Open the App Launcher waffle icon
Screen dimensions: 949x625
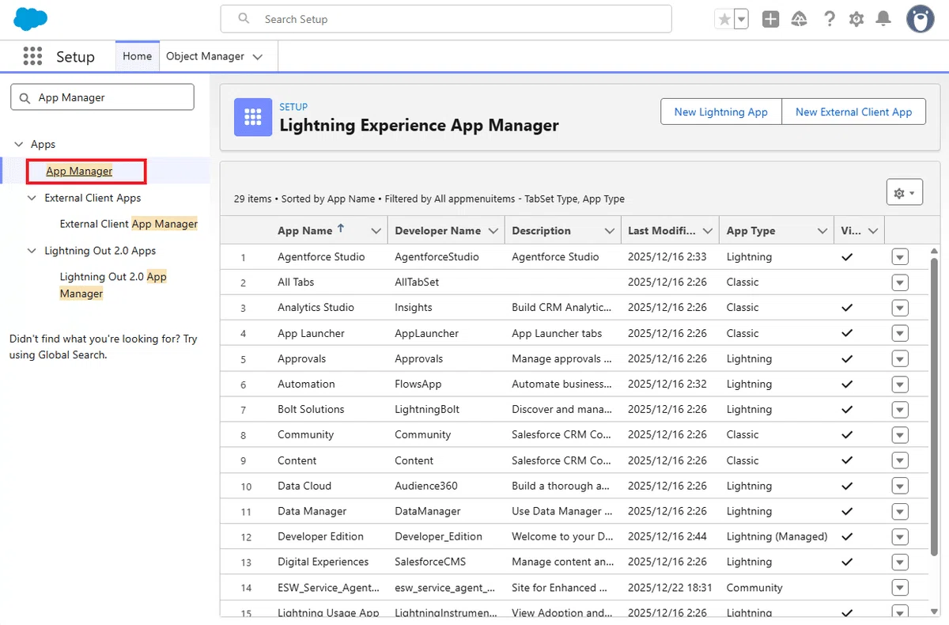[32, 56]
